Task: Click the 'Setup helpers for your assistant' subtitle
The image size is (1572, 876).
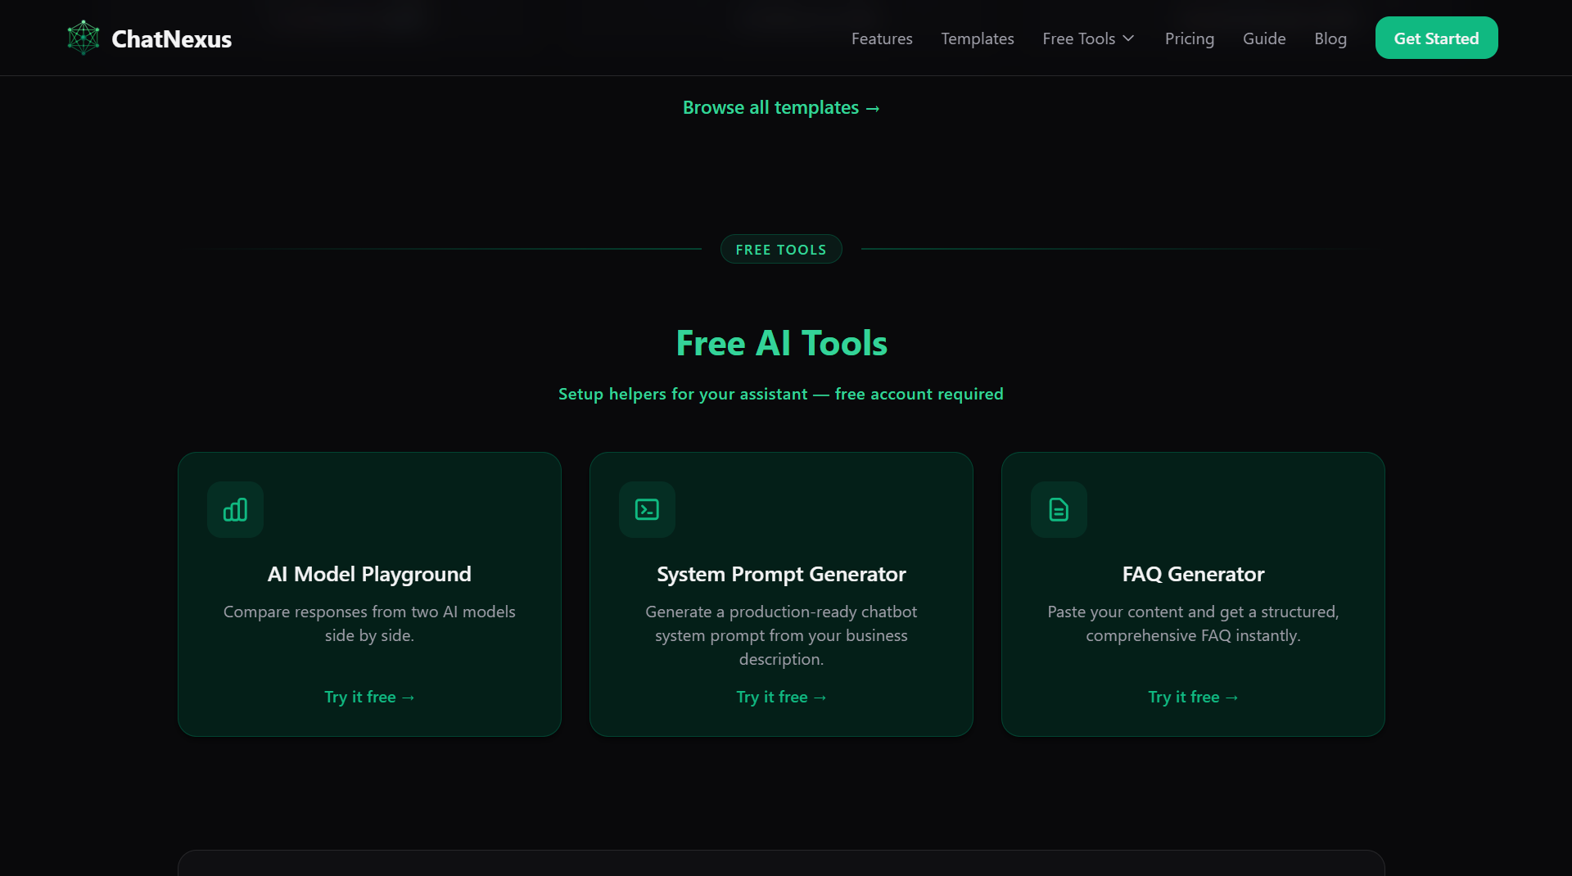Action: coord(781,394)
